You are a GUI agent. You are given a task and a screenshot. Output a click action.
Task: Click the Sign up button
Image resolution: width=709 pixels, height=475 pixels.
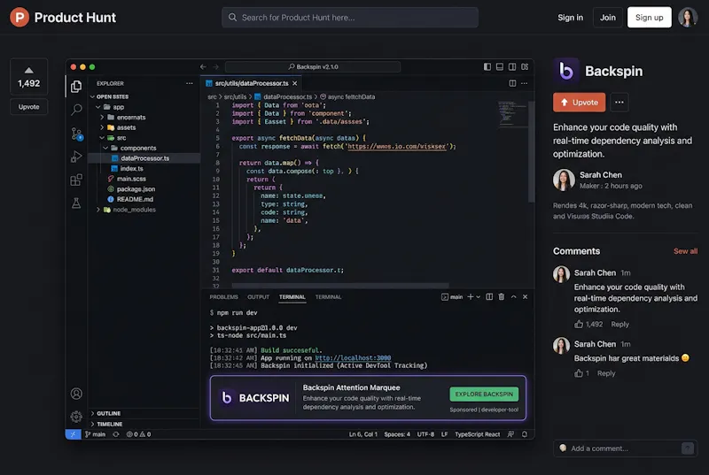(649, 18)
